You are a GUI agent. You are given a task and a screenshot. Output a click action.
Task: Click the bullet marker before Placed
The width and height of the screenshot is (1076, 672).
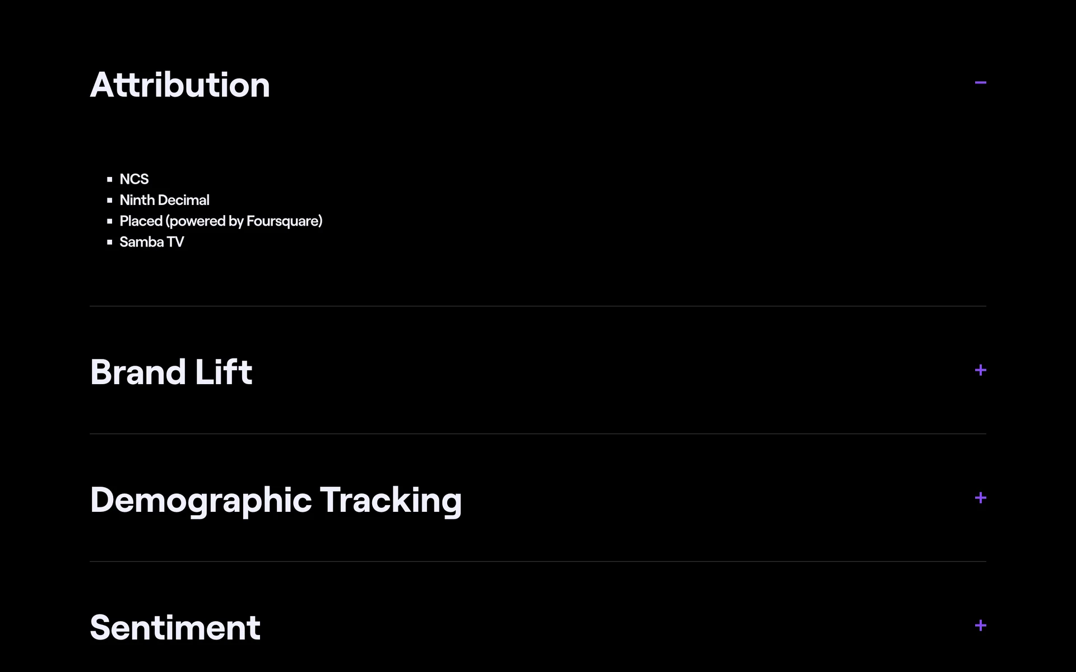point(110,221)
